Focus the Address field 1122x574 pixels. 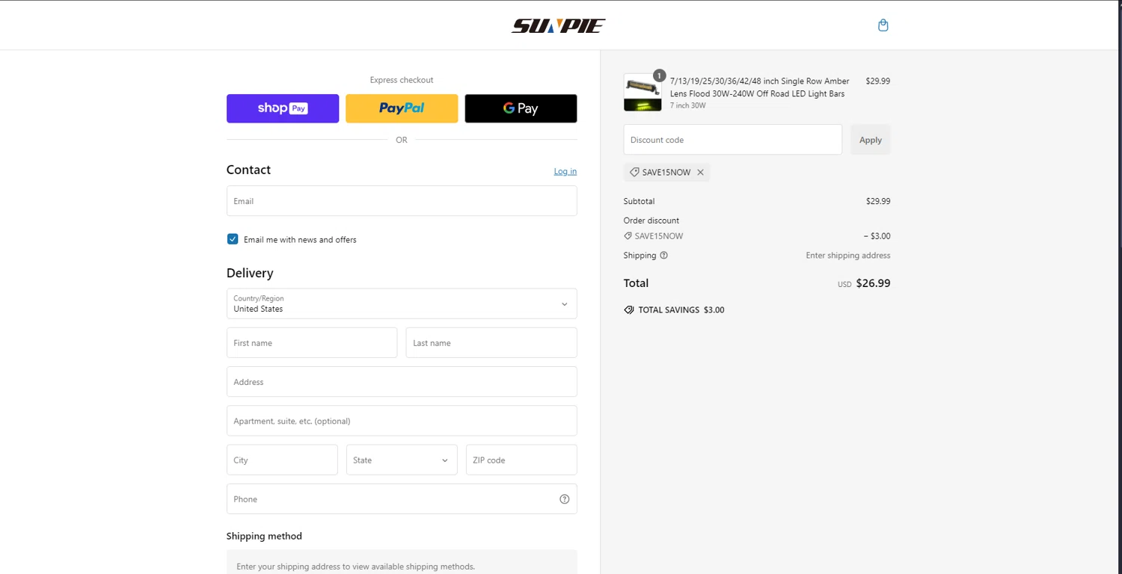coord(402,382)
